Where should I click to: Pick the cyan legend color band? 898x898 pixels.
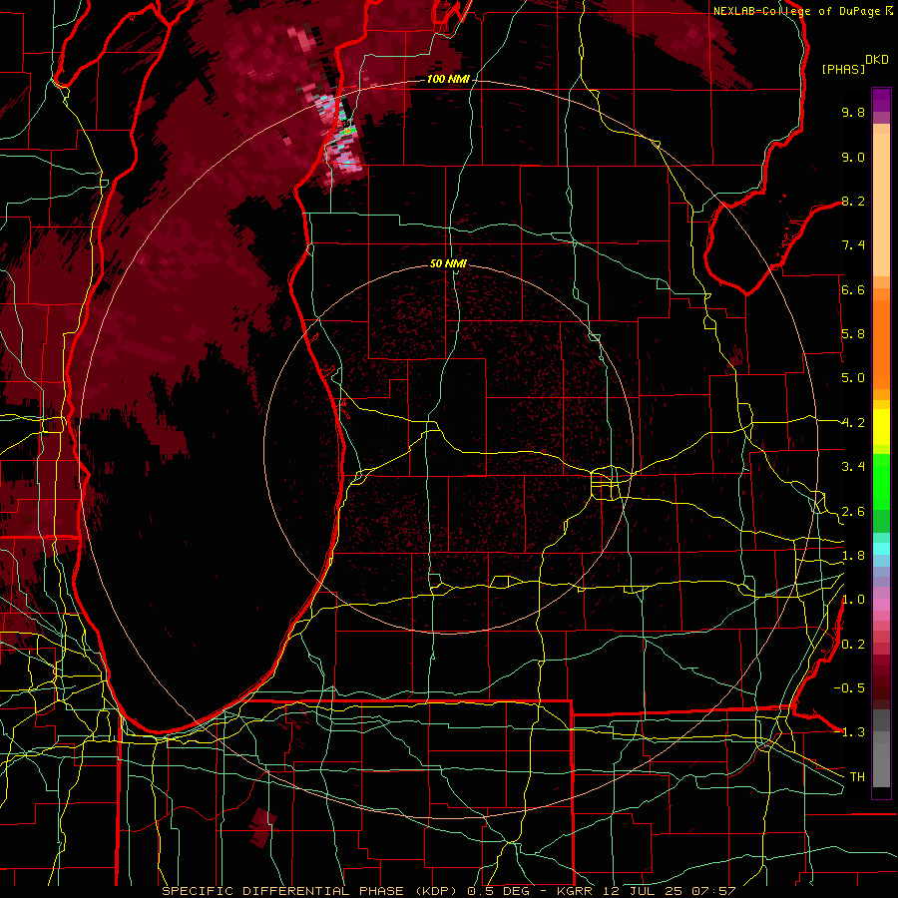pyautogui.click(x=881, y=549)
